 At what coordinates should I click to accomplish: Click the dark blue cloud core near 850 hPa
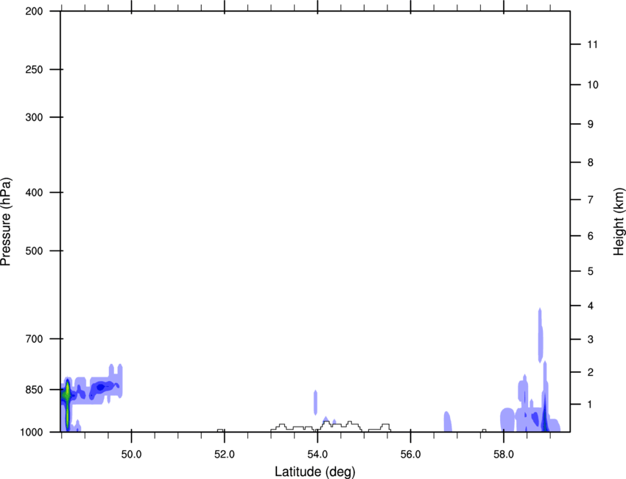coord(101,387)
